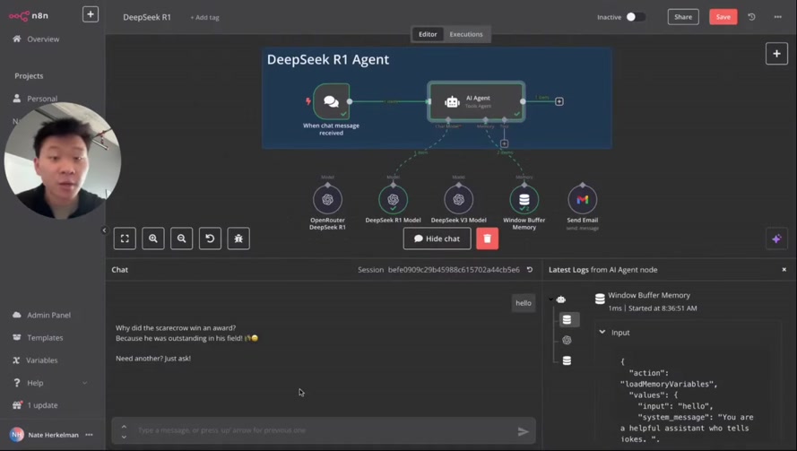797x451 pixels.
Task: Click the zoom in button
Action: [x=153, y=239]
